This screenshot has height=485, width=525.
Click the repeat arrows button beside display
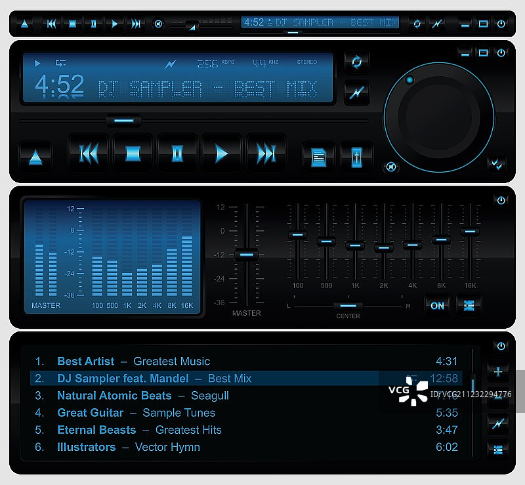[x=356, y=62]
